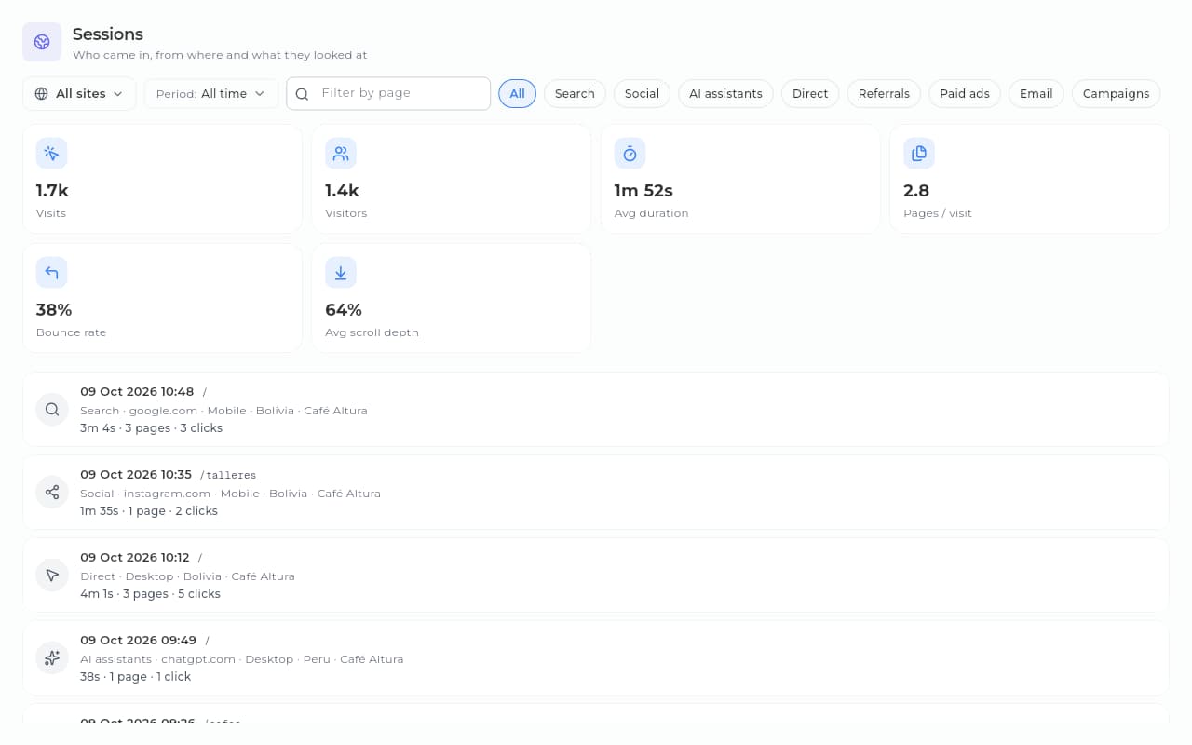Click the search icon on the google.com session
The width and height of the screenshot is (1192, 745).
point(52,410)
